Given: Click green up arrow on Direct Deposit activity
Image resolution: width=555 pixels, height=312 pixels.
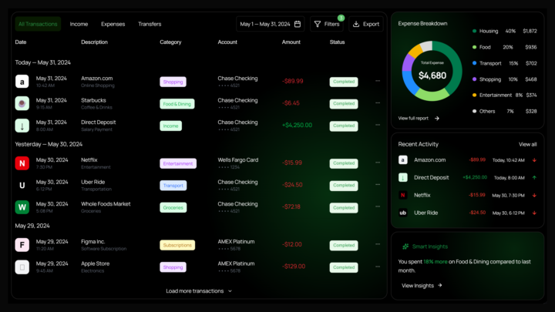Looking at the screenshot, I should 534,178.
